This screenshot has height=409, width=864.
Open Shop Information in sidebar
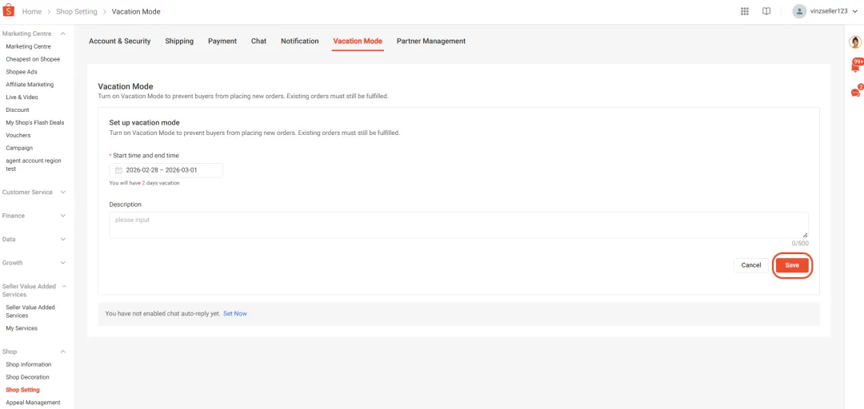pos(29,365)
